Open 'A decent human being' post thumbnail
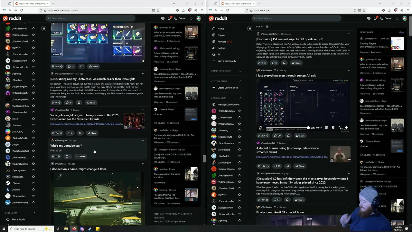 [340, 154]
